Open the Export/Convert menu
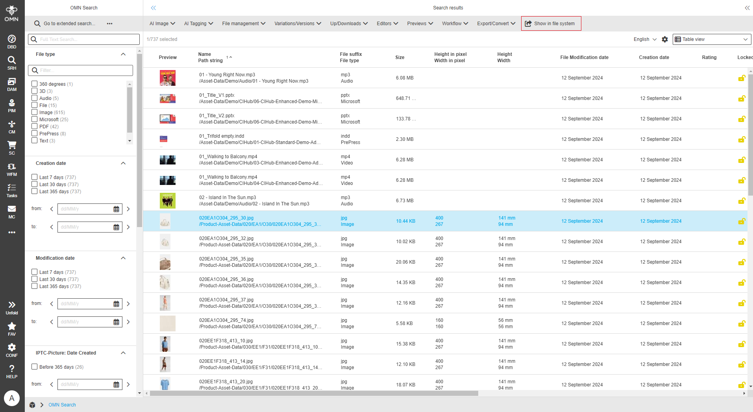 [x=496, y=24]
